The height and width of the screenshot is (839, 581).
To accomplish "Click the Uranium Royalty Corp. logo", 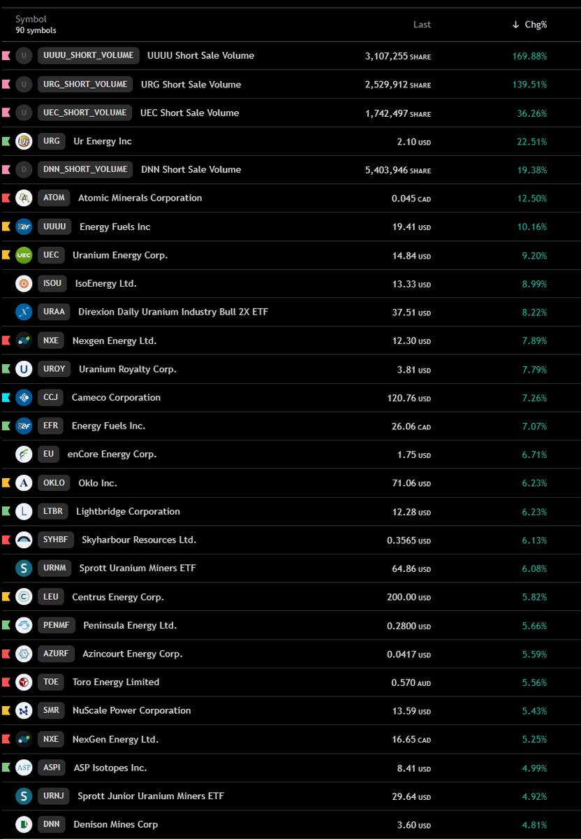I will [x=24, y=369].
